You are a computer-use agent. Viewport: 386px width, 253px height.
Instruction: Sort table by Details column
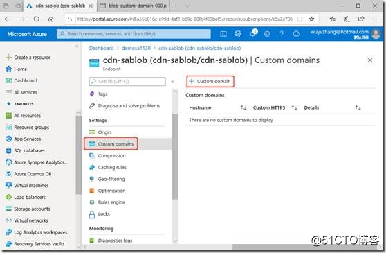[358, 107]
